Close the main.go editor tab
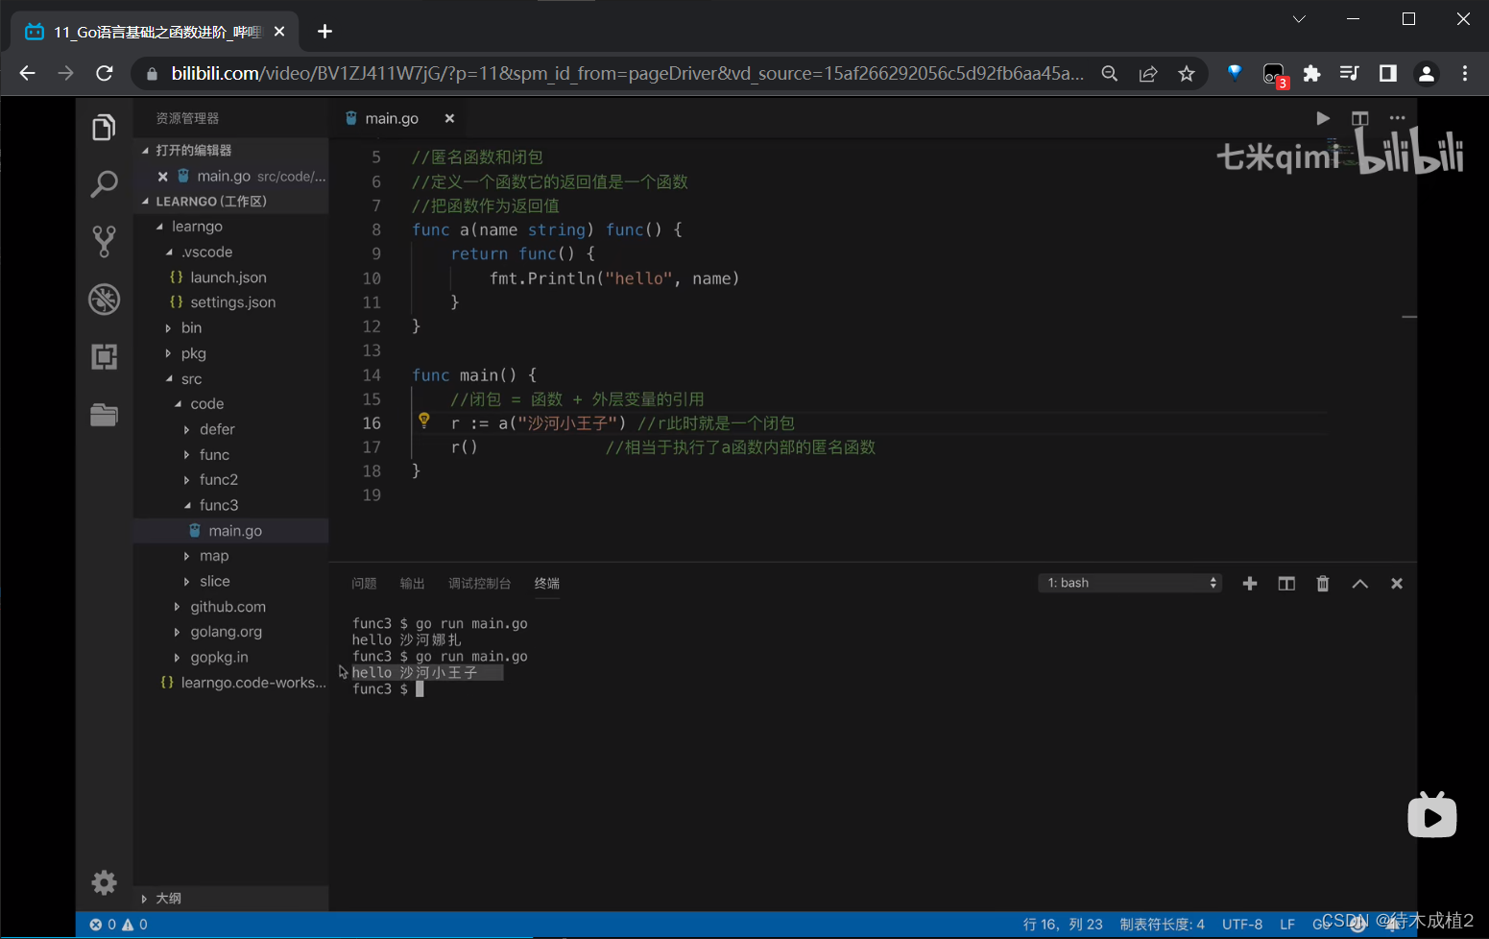The image size is (1489, 939). [449, 118]
